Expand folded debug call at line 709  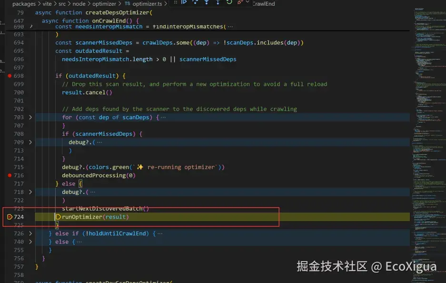click(30, 142)
